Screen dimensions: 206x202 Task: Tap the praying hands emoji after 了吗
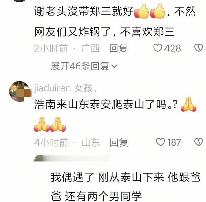[188, 104]
